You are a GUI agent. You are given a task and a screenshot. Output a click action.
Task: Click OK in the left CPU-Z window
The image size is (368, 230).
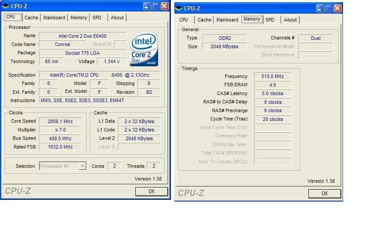(152, 191)
